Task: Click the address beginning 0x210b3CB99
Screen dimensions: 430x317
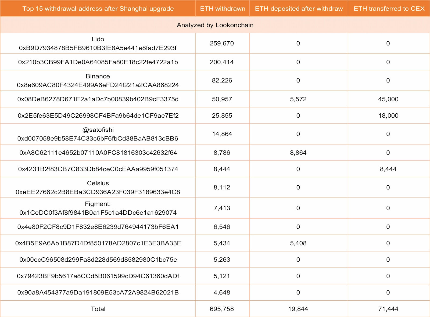Action: 98,62
